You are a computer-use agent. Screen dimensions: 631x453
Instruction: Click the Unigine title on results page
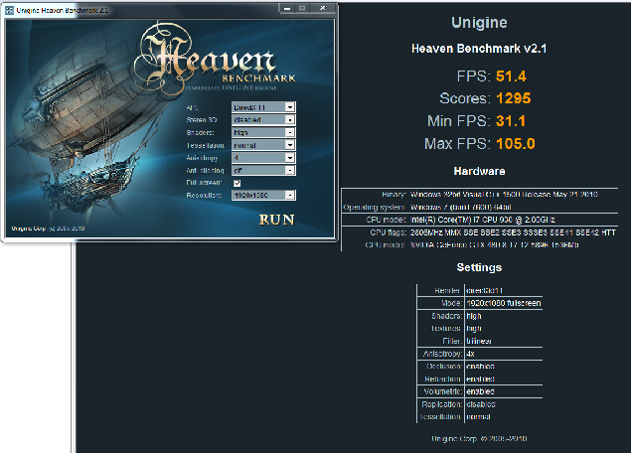pyautogui.click(x=479, y=23)
